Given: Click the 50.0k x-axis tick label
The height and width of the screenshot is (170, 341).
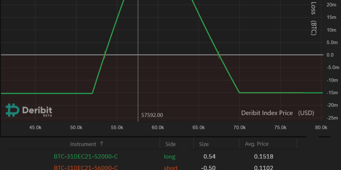Looking at the screenshot, I should (x=76, y=128).
